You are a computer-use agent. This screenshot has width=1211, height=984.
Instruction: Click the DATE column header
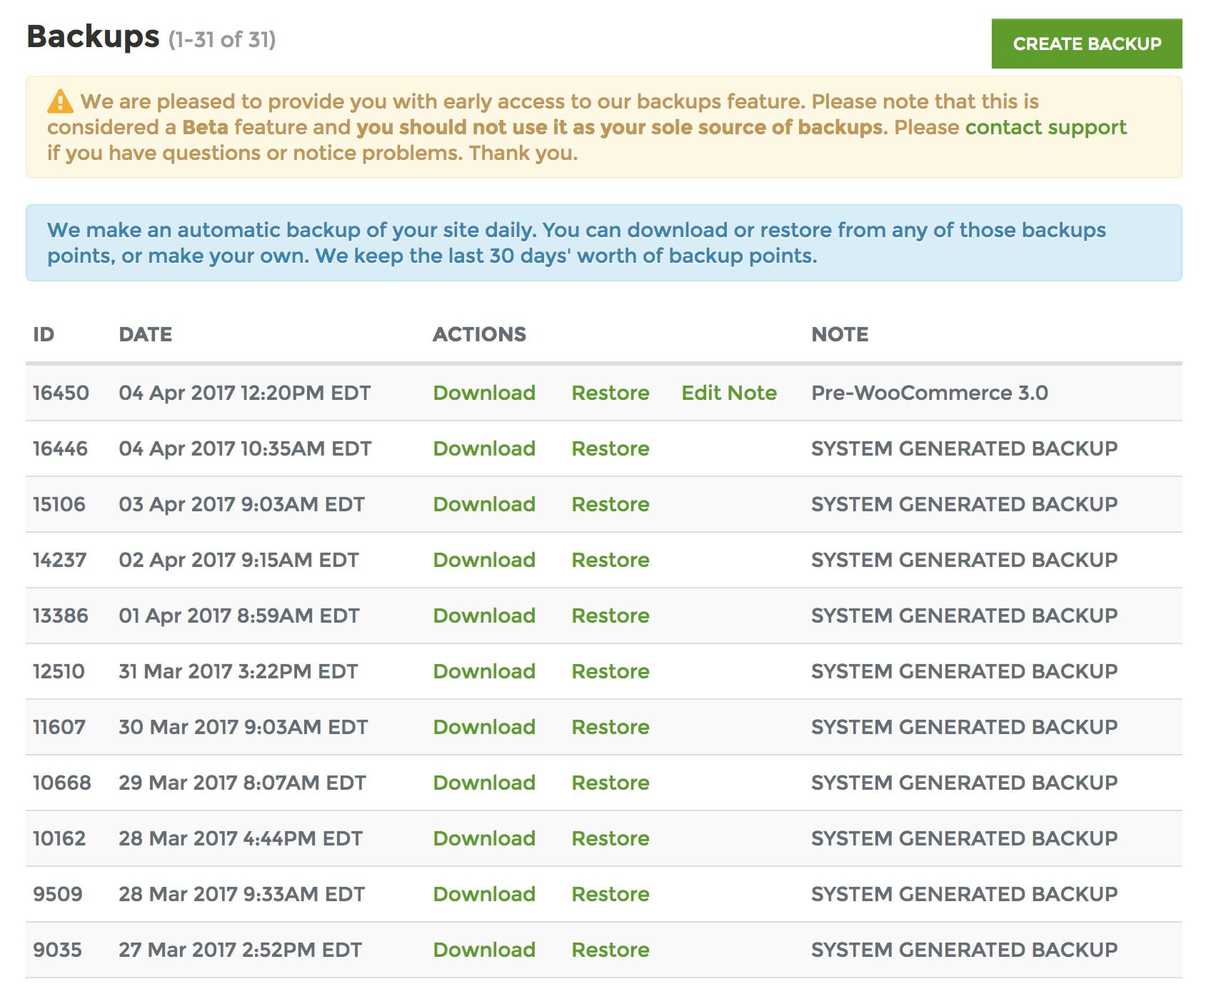pyautogui.click(x=145, y=334)
